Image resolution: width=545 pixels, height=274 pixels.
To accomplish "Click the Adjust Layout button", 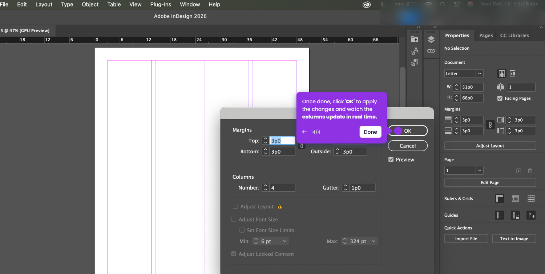I will [490, 146].
